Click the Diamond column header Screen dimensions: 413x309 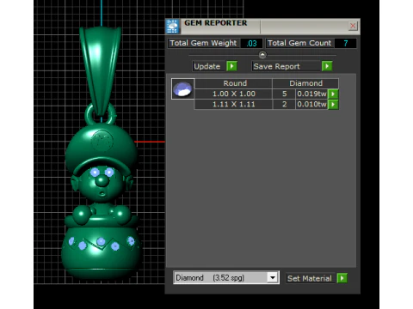coord(305,83)
